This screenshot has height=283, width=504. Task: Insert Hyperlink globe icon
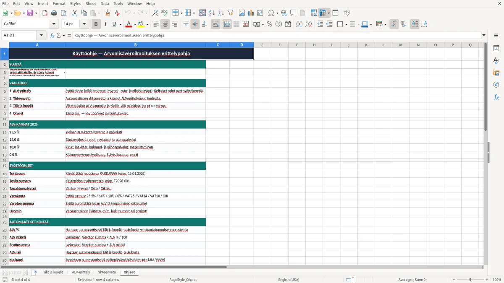(x=284, y=13)
